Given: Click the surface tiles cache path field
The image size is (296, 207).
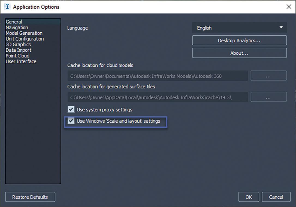Looking at the screenshot, I should click(x=158, y=97).
